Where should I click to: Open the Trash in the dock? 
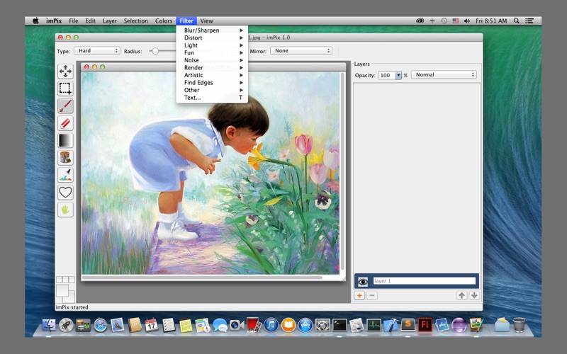[x=519, y=325]
